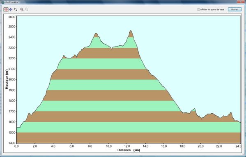Click the Hauteur (m) axis label

pyautogui.click(x=7, y=79)
